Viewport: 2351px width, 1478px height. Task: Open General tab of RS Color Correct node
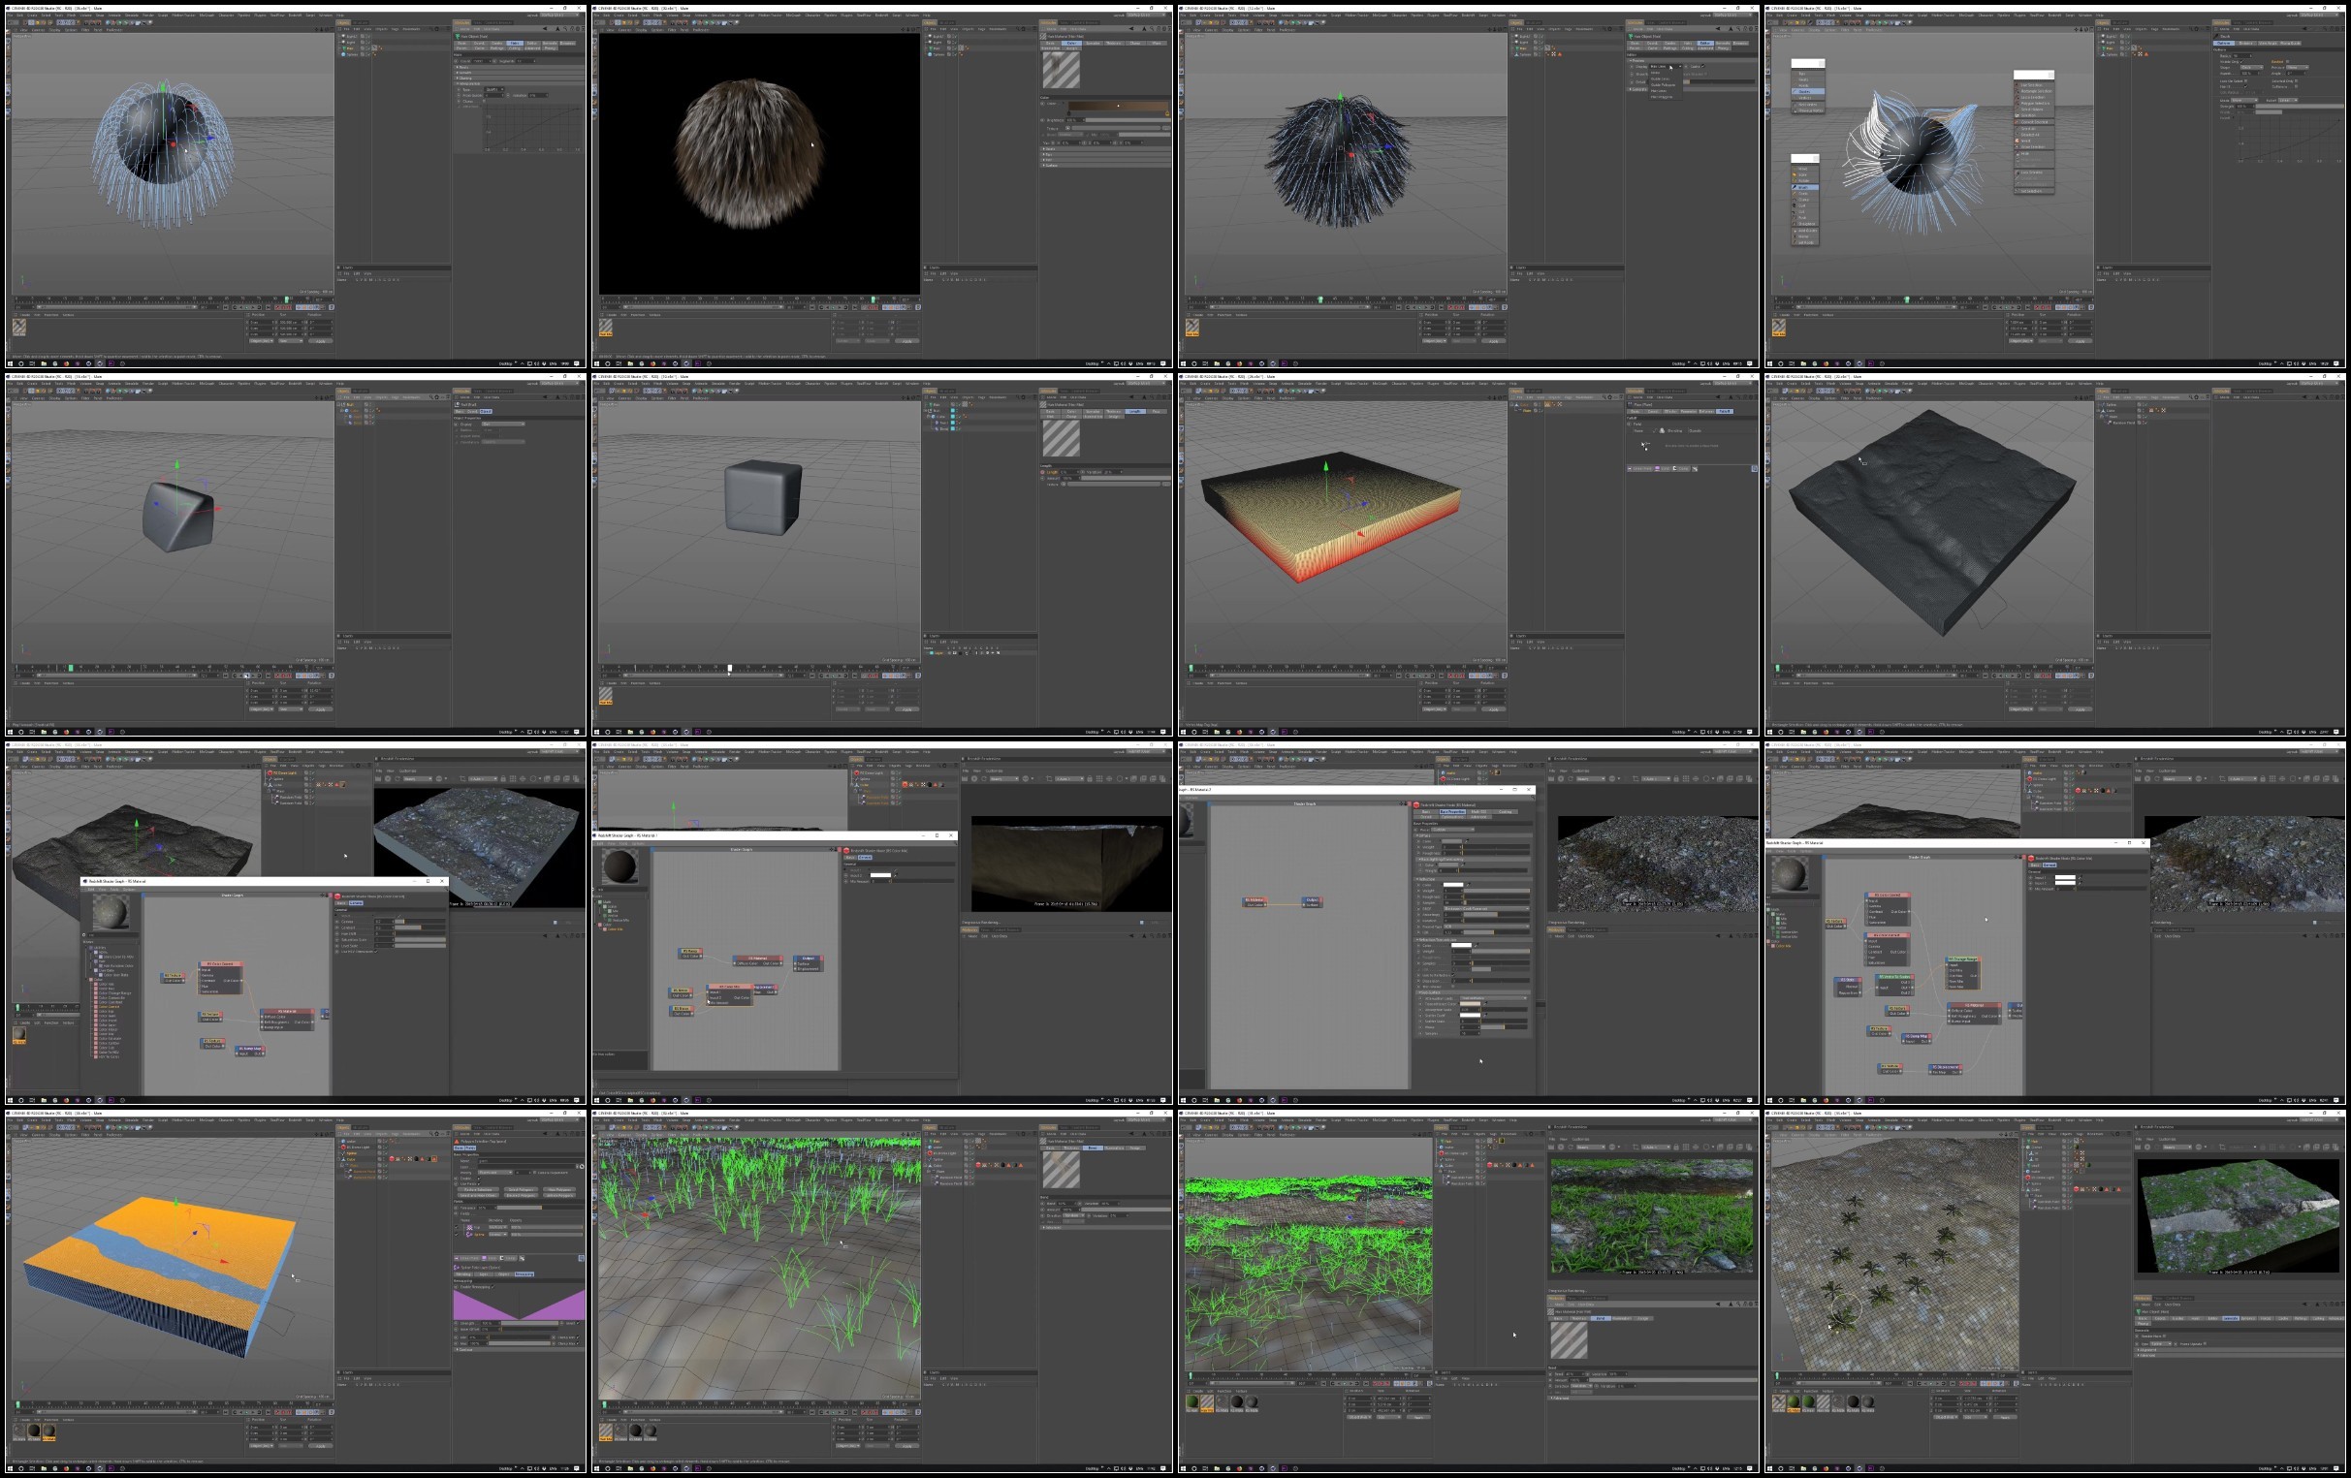click(357, 903)
